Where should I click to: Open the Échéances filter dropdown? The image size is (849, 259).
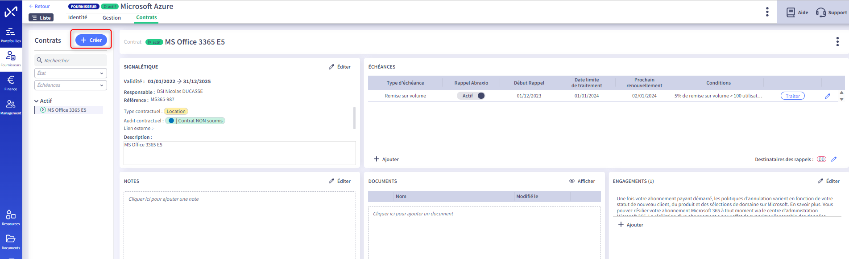coord(70,85)
